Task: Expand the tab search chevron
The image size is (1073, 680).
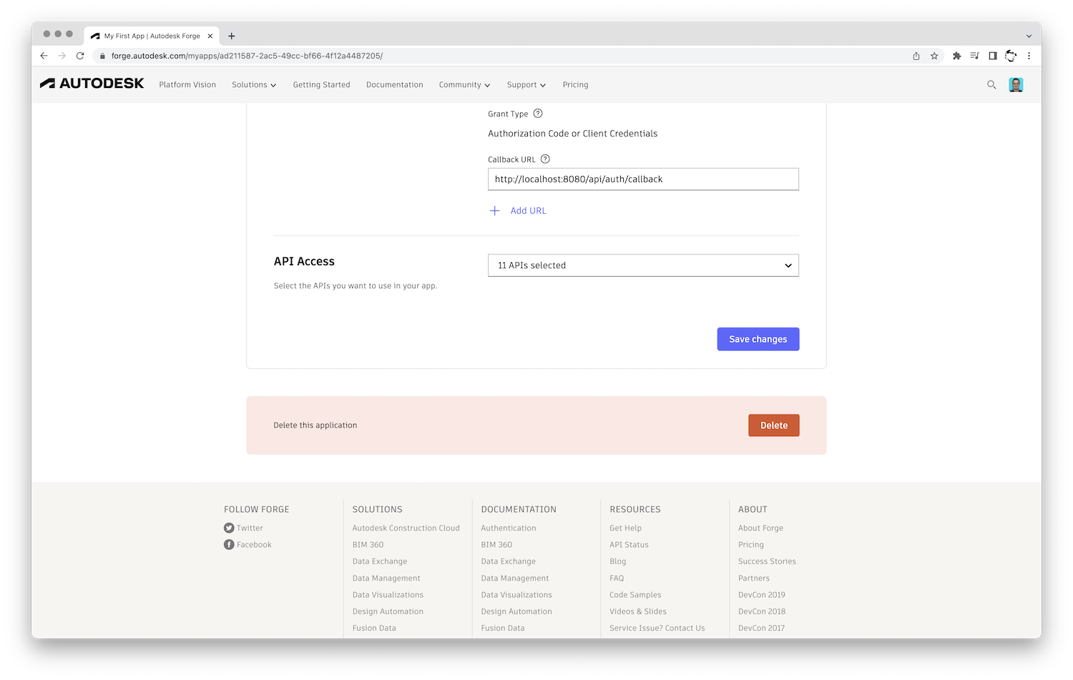Action: click(x=1029, y=36)
